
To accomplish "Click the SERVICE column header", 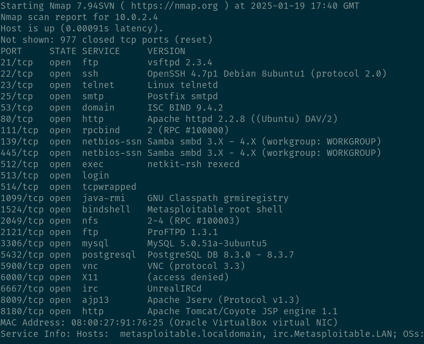I will pos(101,51).
